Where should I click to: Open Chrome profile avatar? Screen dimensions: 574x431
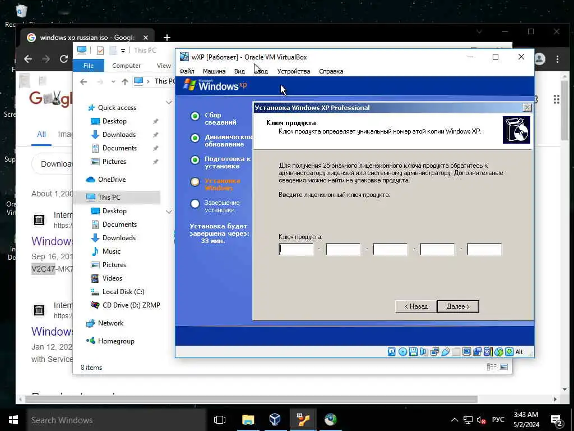click(x=540, y=59)
